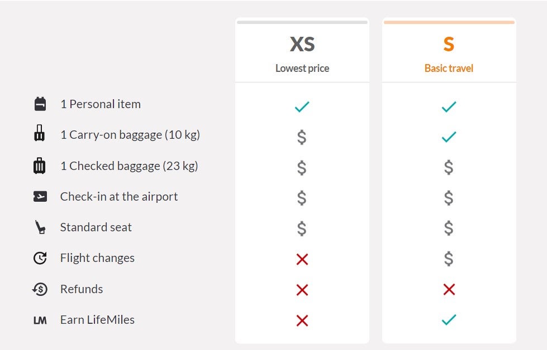The height and width of the screenshot is (350, 547).
Task: Click the S checked baggage dollar sign
Action: tap(449, 167)
